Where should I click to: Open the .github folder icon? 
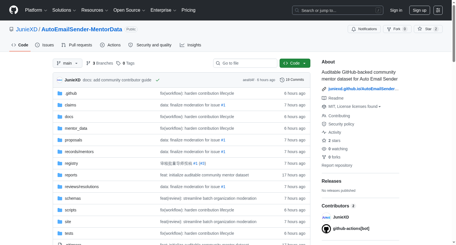60,93
